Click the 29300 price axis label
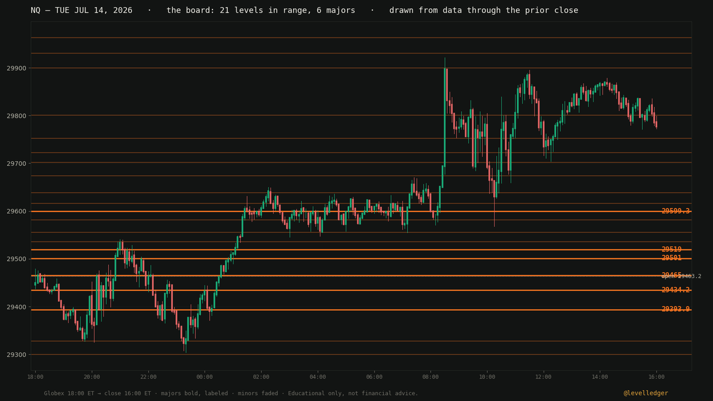 (15, 355)
